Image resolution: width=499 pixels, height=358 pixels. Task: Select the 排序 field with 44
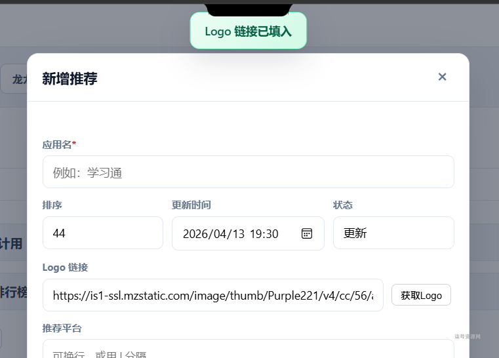(x=103, y=233)
